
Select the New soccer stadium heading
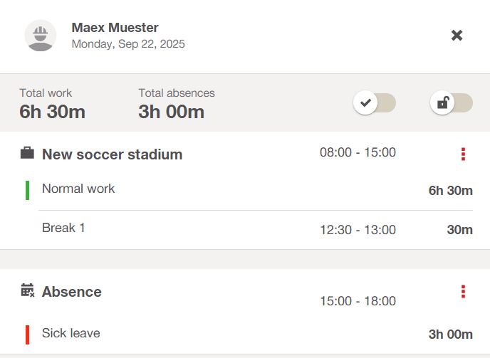[x=112, y=154]
